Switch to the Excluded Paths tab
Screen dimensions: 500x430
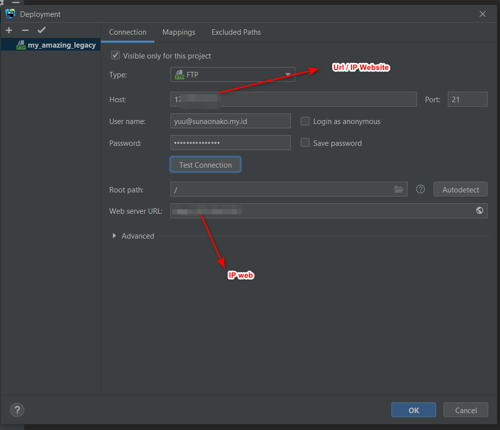point(236,32)
